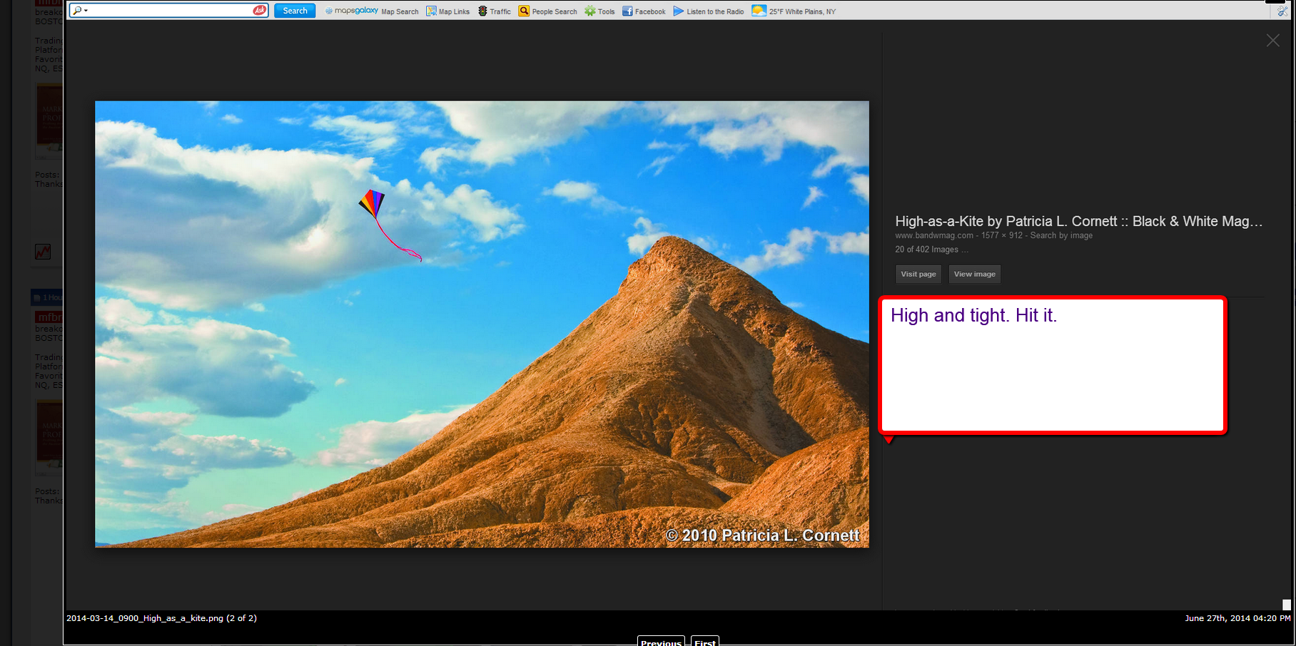Click the Ask logo in search box
The width and height of the screenshot is (1296, 646).
point(260,11)
